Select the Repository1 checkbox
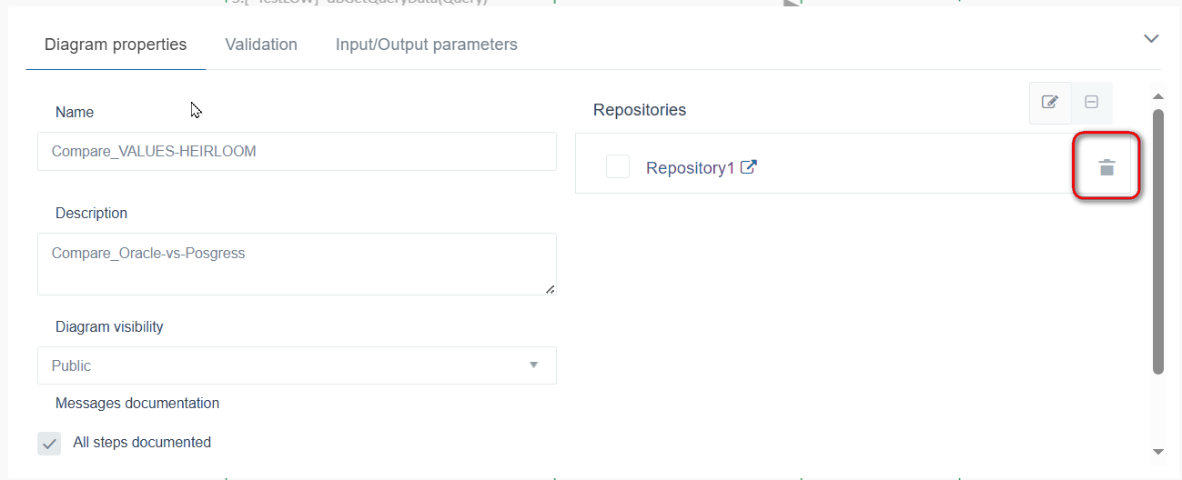1182x480 pixels. [618, 166]
